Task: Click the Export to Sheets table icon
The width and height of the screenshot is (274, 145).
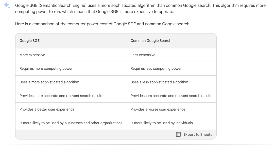Action: [x=178, y=134]
